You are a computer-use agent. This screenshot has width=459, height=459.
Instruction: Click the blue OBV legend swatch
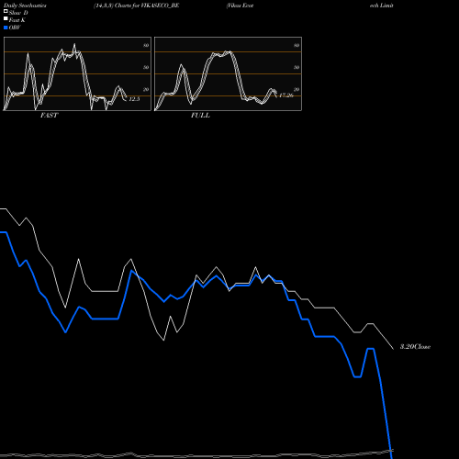[6, 28]
